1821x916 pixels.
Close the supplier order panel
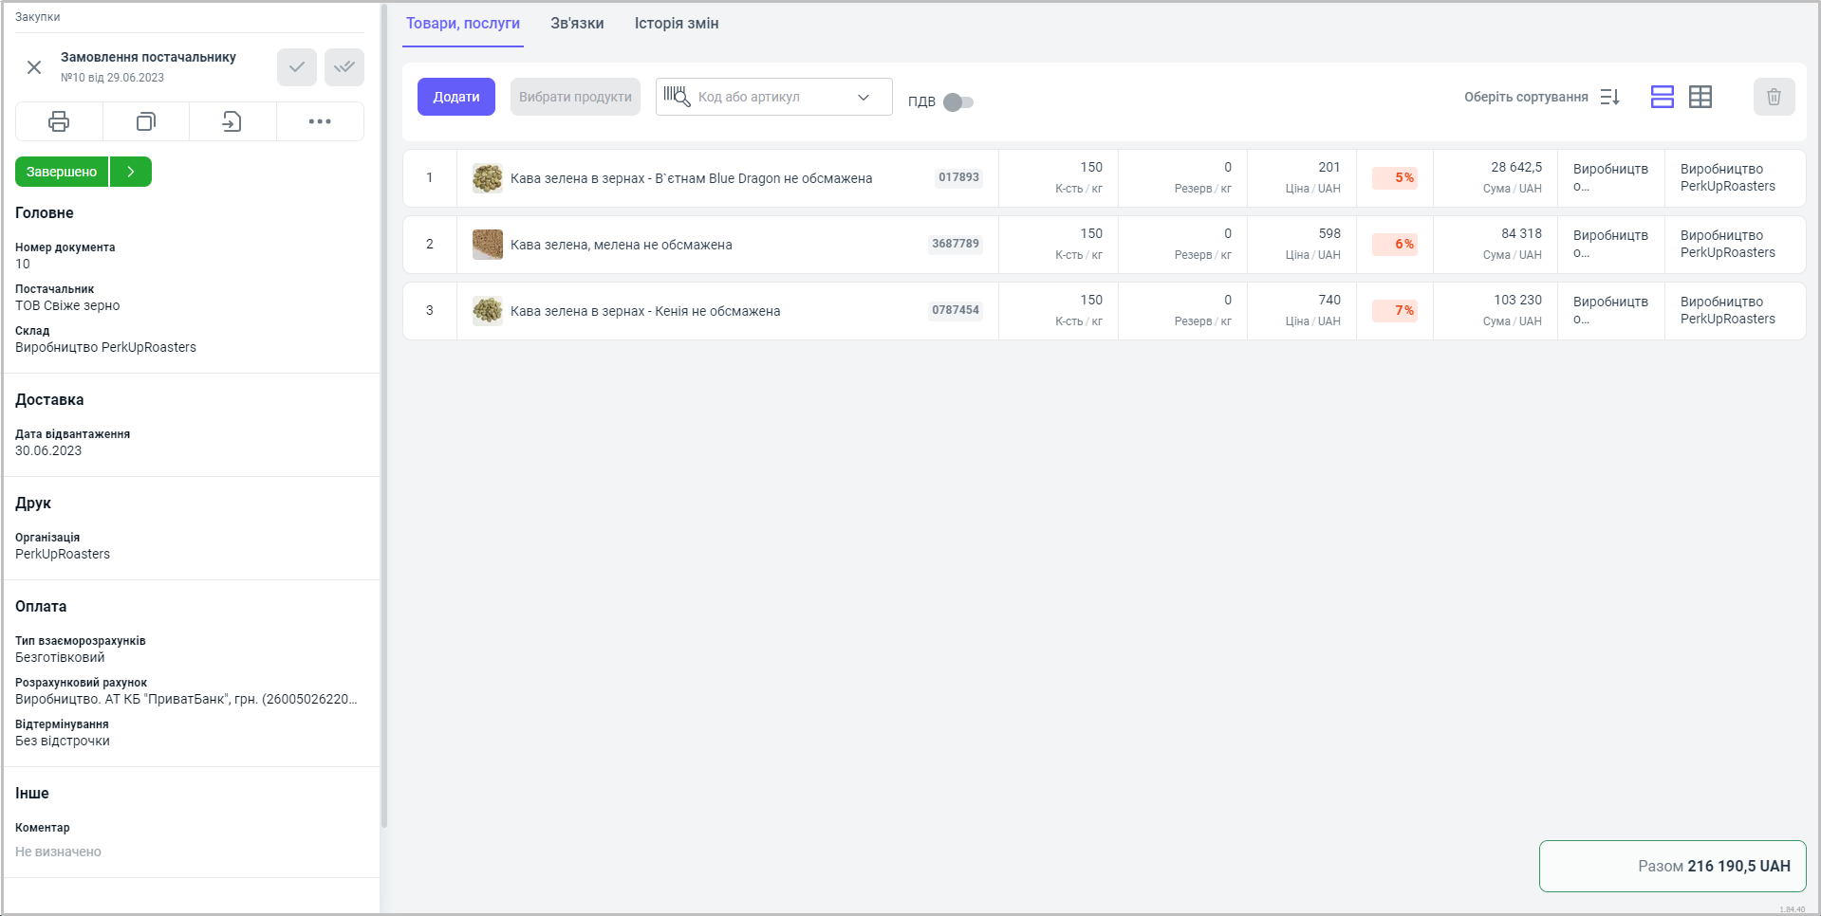tap(34, 67)
